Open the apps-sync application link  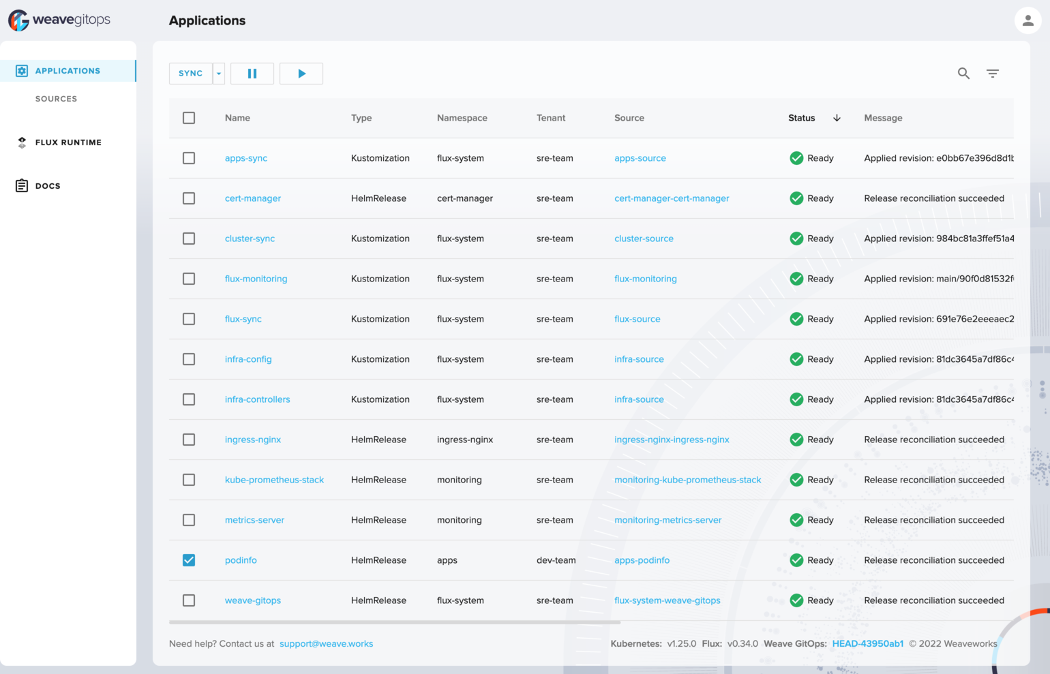click(x=246, y=158)
